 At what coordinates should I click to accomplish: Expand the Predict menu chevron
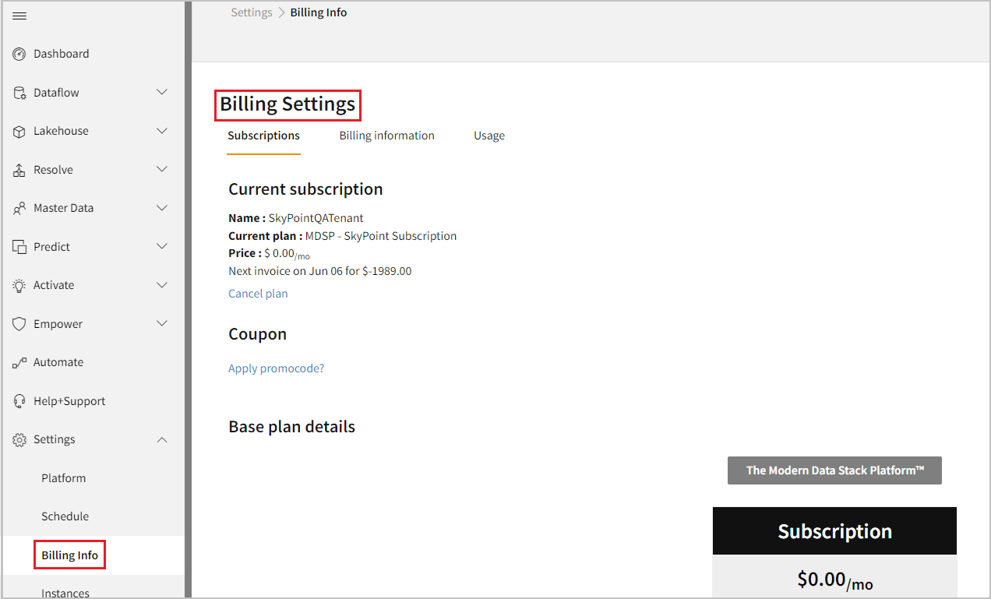tap(162, 246)
